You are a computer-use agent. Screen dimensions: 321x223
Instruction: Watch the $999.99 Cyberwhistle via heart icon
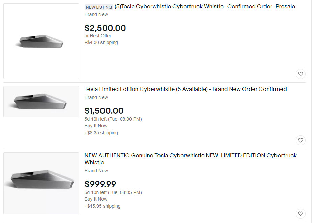[300, 213]
